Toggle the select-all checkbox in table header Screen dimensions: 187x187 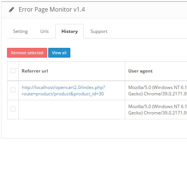click(x=13, y=71)
